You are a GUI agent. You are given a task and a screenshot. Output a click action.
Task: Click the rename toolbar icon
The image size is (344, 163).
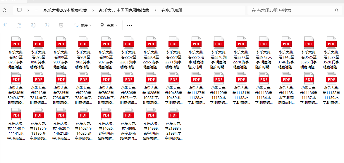[x=33, y=25]
